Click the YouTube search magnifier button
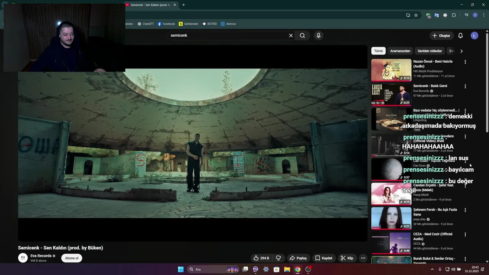Image resolution: width=489 pixels, height=275 pixels. coord(303,36)
